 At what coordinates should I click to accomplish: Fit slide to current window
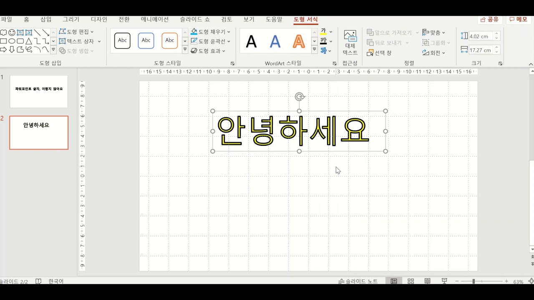point(531,281)
